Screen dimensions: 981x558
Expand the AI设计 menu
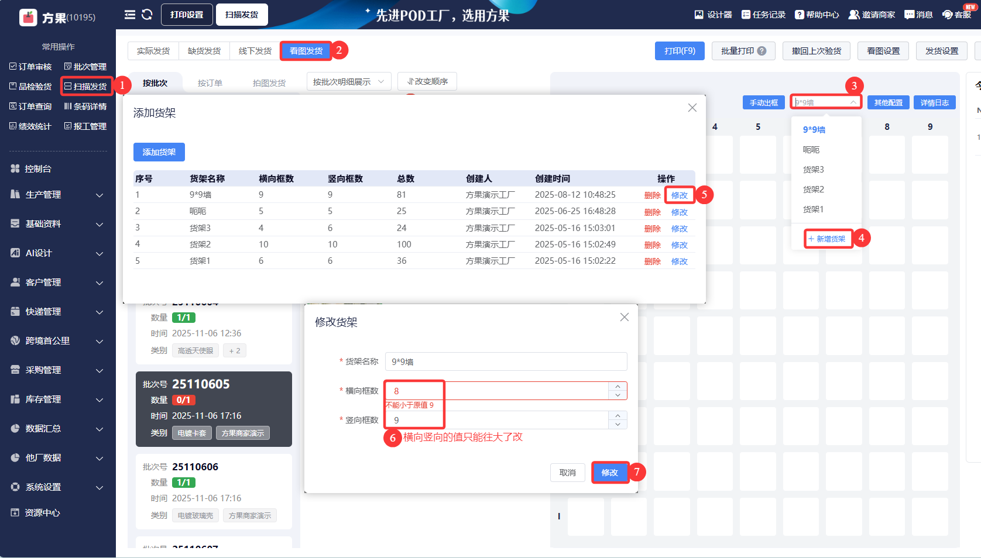[x=57, y=253]
